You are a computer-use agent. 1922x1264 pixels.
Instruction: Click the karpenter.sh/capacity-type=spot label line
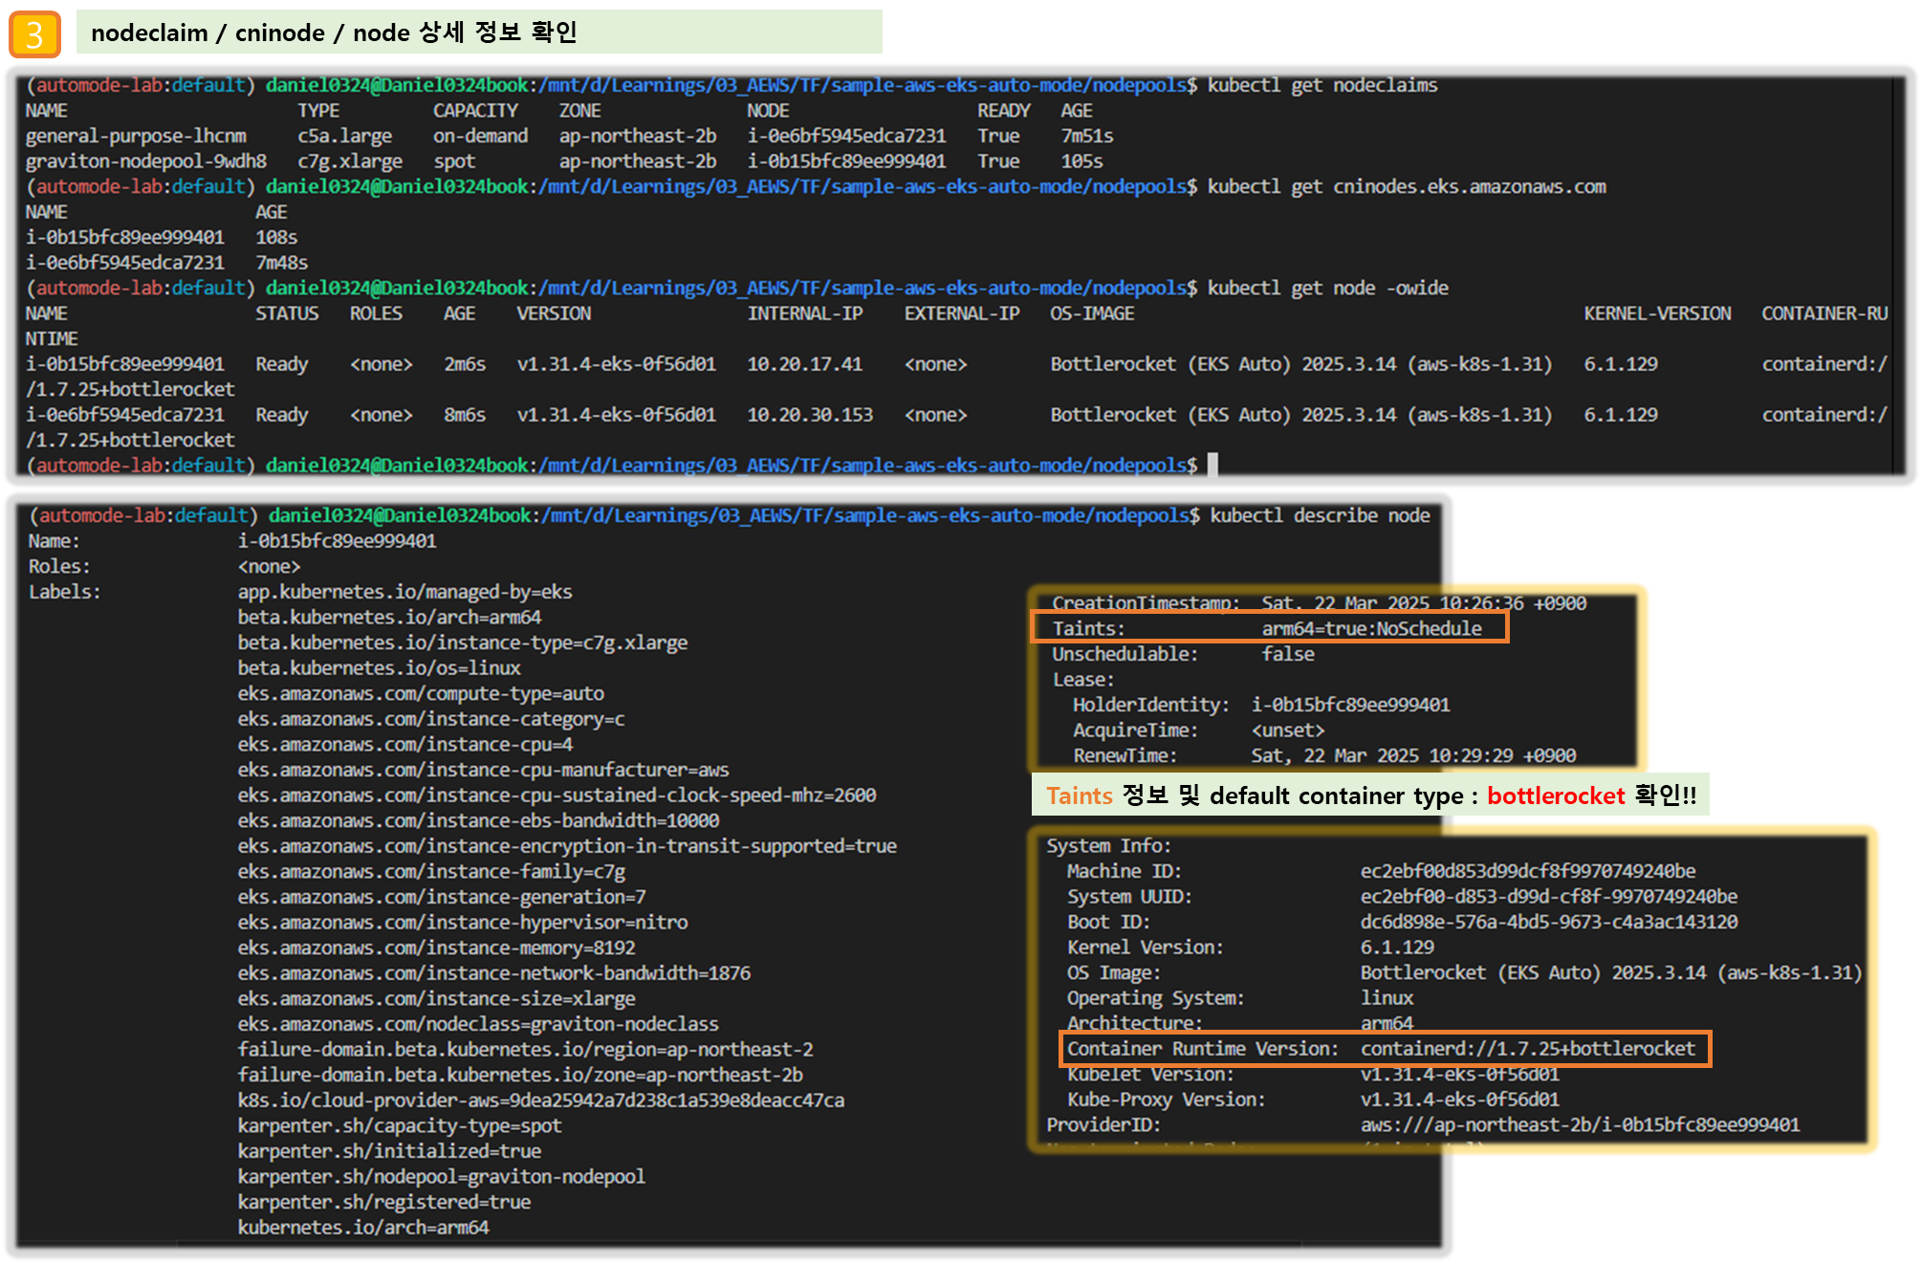[x=400, y=1125]
